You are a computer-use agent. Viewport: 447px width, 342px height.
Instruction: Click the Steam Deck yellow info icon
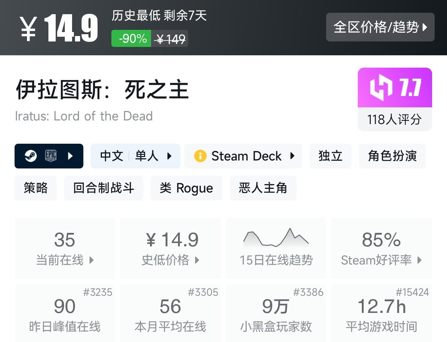pyautogui.click(x=200, y=156)
